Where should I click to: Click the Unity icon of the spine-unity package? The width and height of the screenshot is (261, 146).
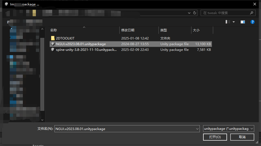[53, 50]
